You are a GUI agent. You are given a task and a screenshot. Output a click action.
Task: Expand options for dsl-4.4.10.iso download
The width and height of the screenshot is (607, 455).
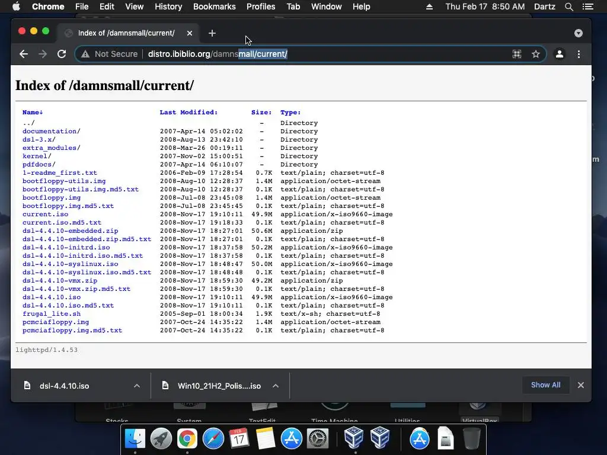coord(137,386)
